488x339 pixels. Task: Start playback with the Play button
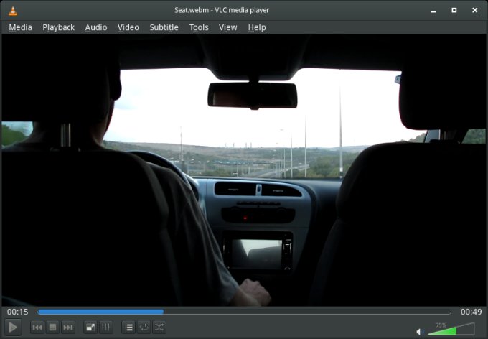pos(13,328)
